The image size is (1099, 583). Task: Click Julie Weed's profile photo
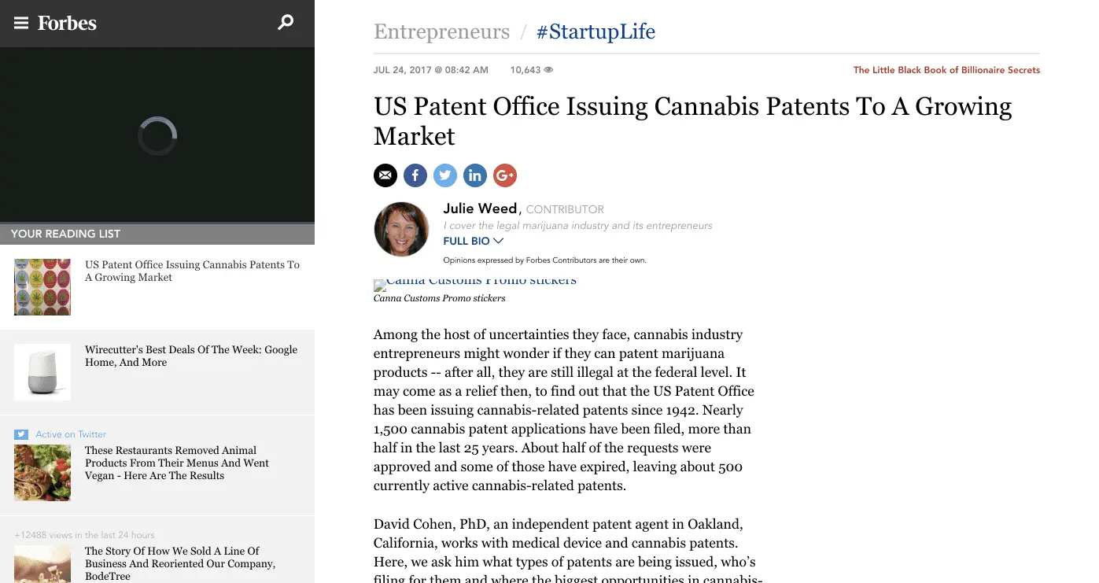point(401,229)
